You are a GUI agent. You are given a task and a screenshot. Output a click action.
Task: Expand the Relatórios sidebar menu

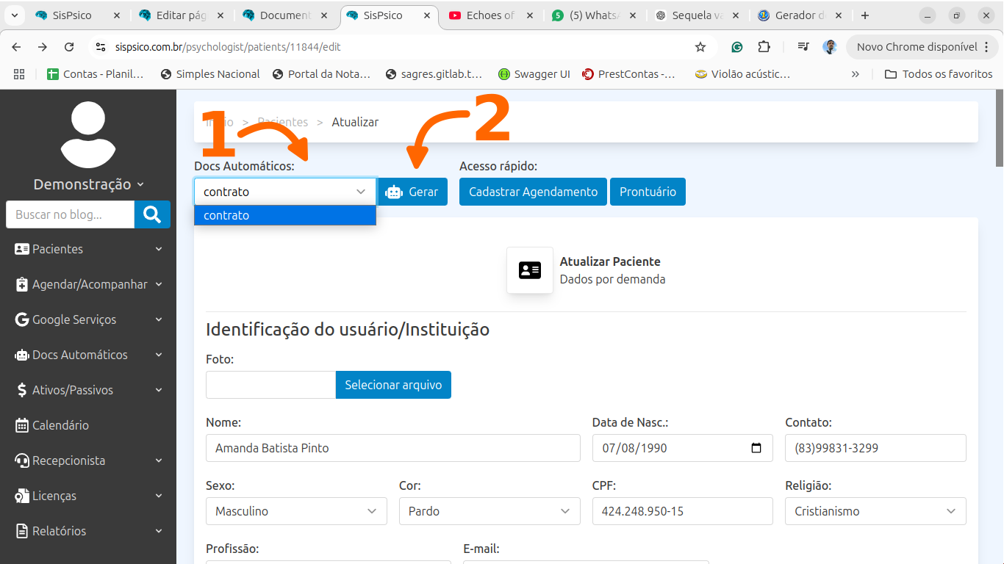click(x=88, y=531)
